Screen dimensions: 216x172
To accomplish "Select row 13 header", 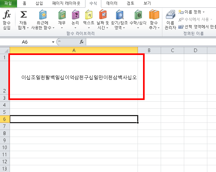I will point(5,168).
